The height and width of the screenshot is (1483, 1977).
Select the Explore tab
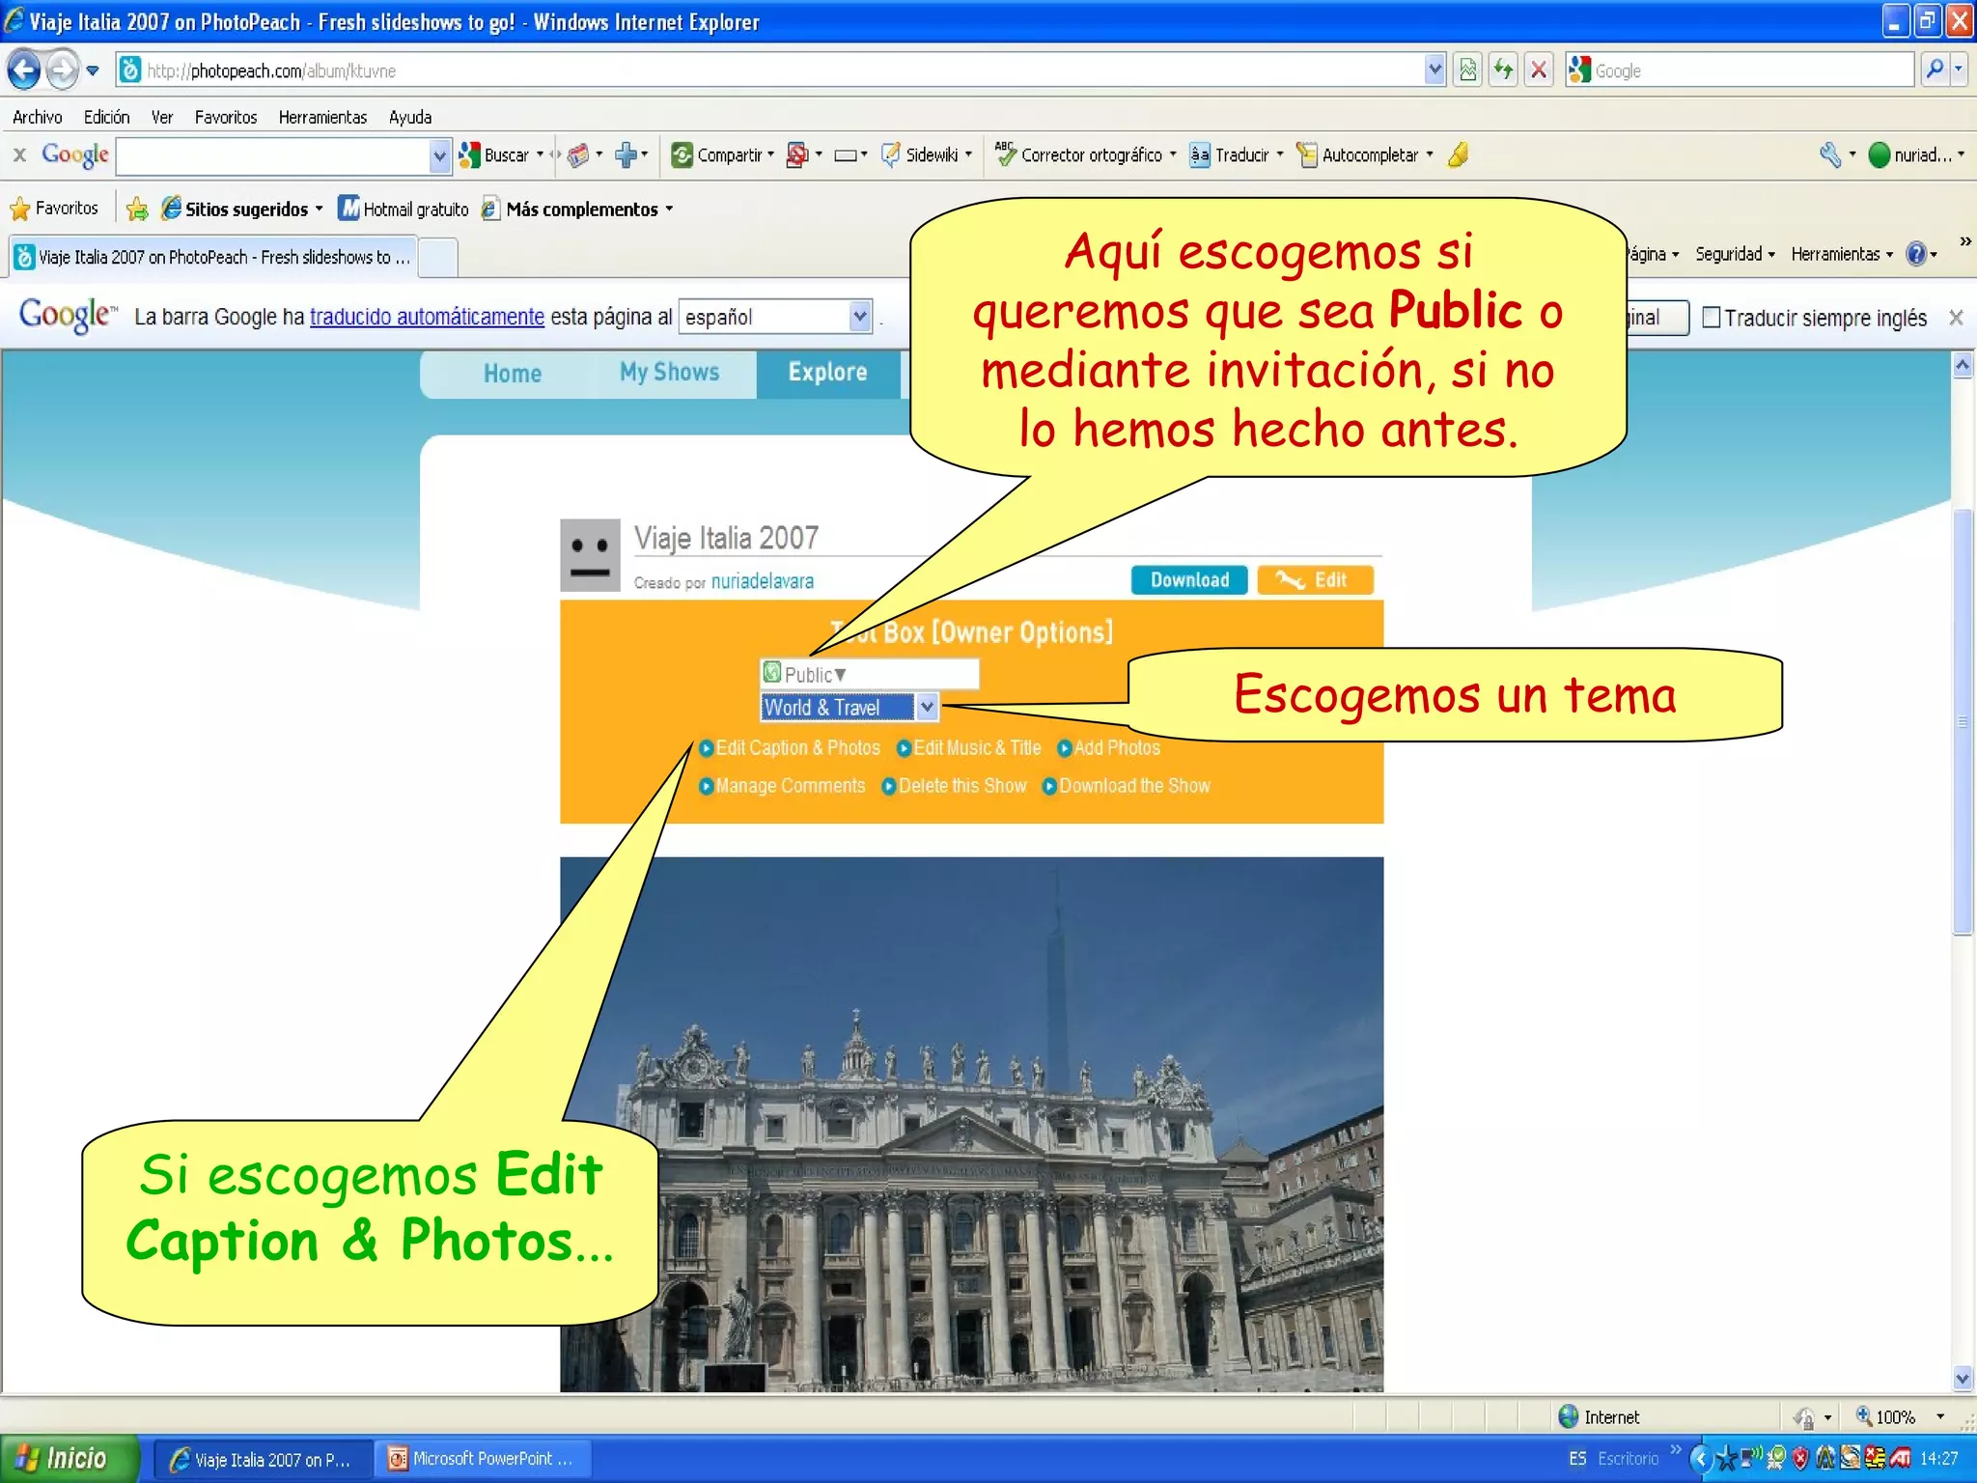pyautogui.click(x=828, y=373)
